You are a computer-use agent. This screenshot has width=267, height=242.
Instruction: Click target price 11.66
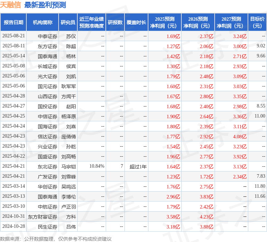(x=260, y=196)
